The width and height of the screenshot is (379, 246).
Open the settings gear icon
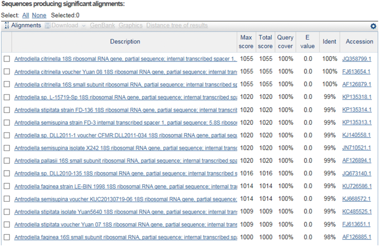click(373, 26)
